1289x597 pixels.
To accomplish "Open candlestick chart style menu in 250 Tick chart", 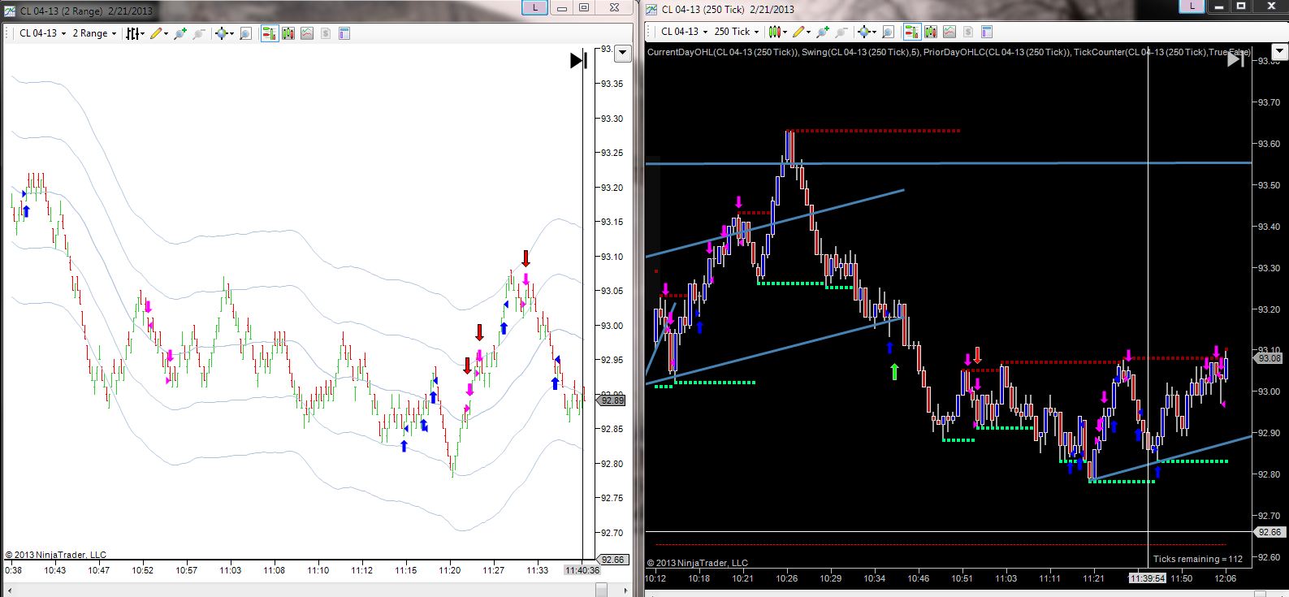I will pos(778,32).
